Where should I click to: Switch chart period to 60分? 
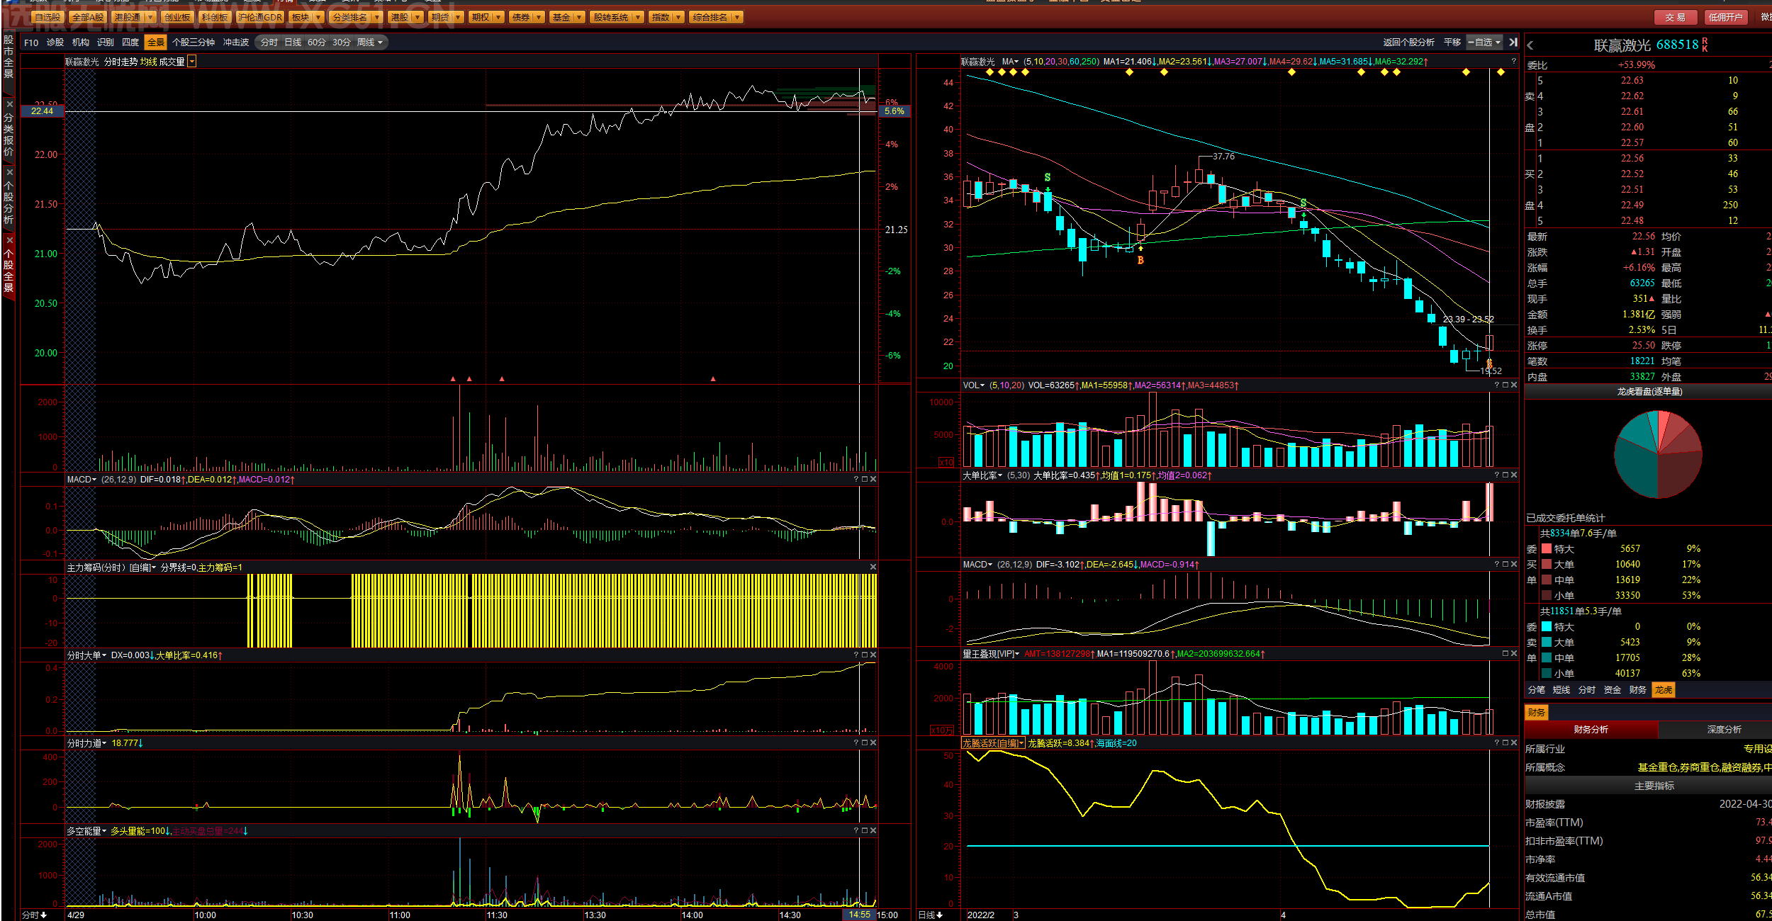pos(317,43)
